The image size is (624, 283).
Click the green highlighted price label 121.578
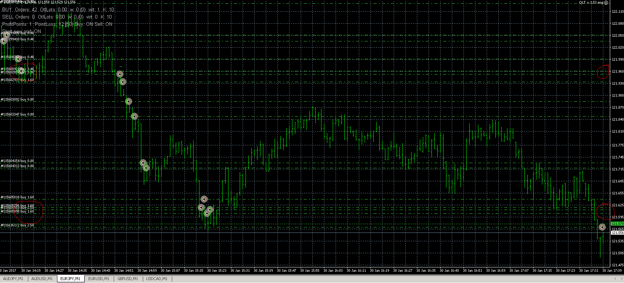coord(617,224)
